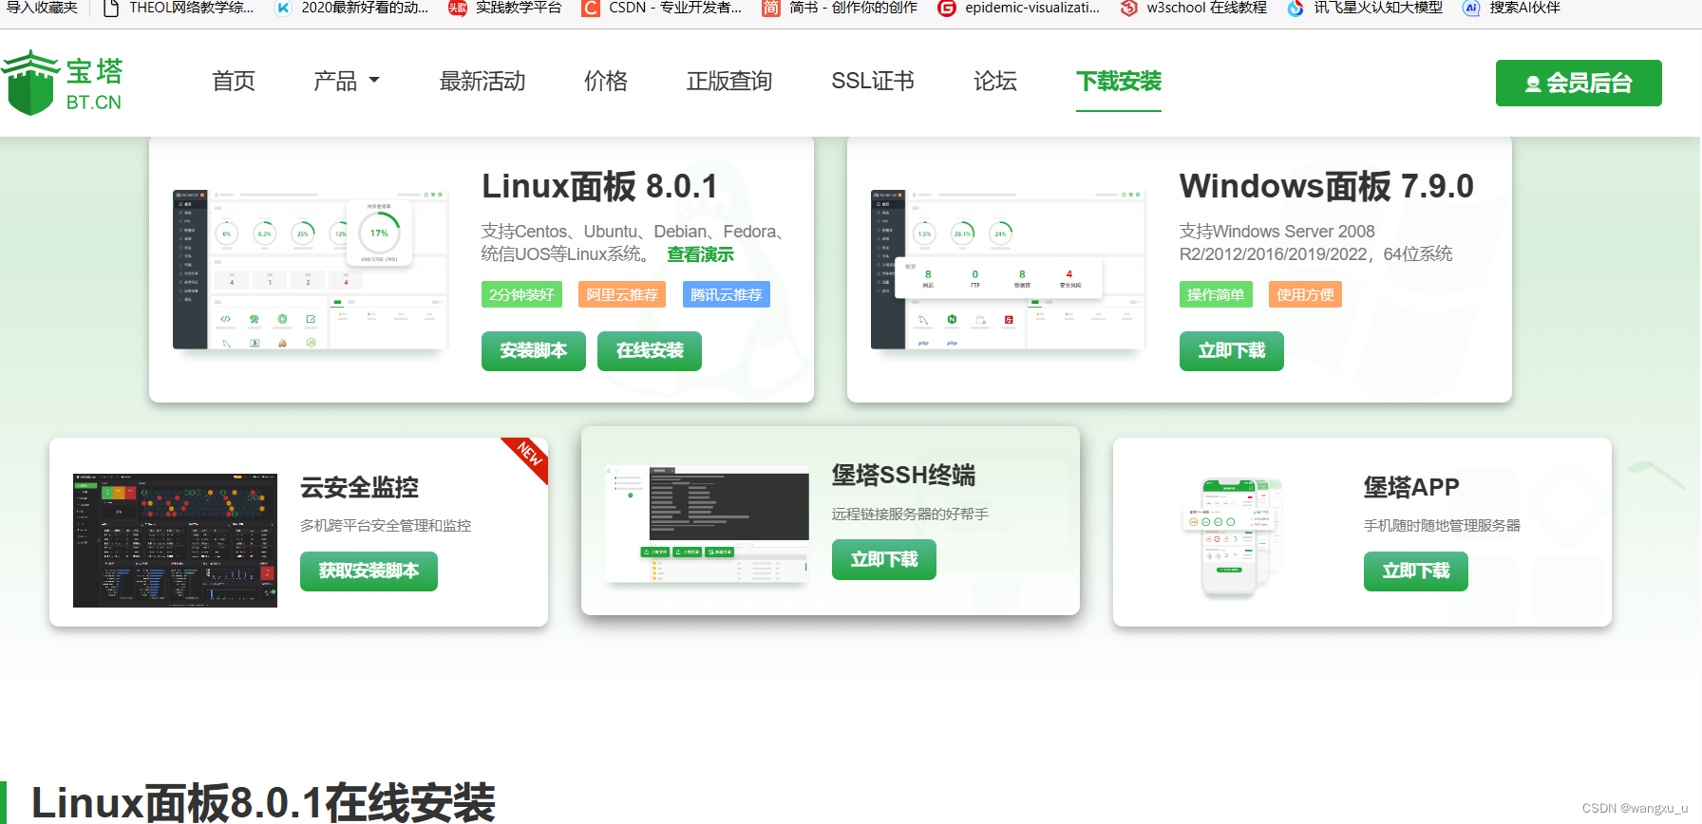Download Windows面板 via 立即下载

coord(1232,351)
